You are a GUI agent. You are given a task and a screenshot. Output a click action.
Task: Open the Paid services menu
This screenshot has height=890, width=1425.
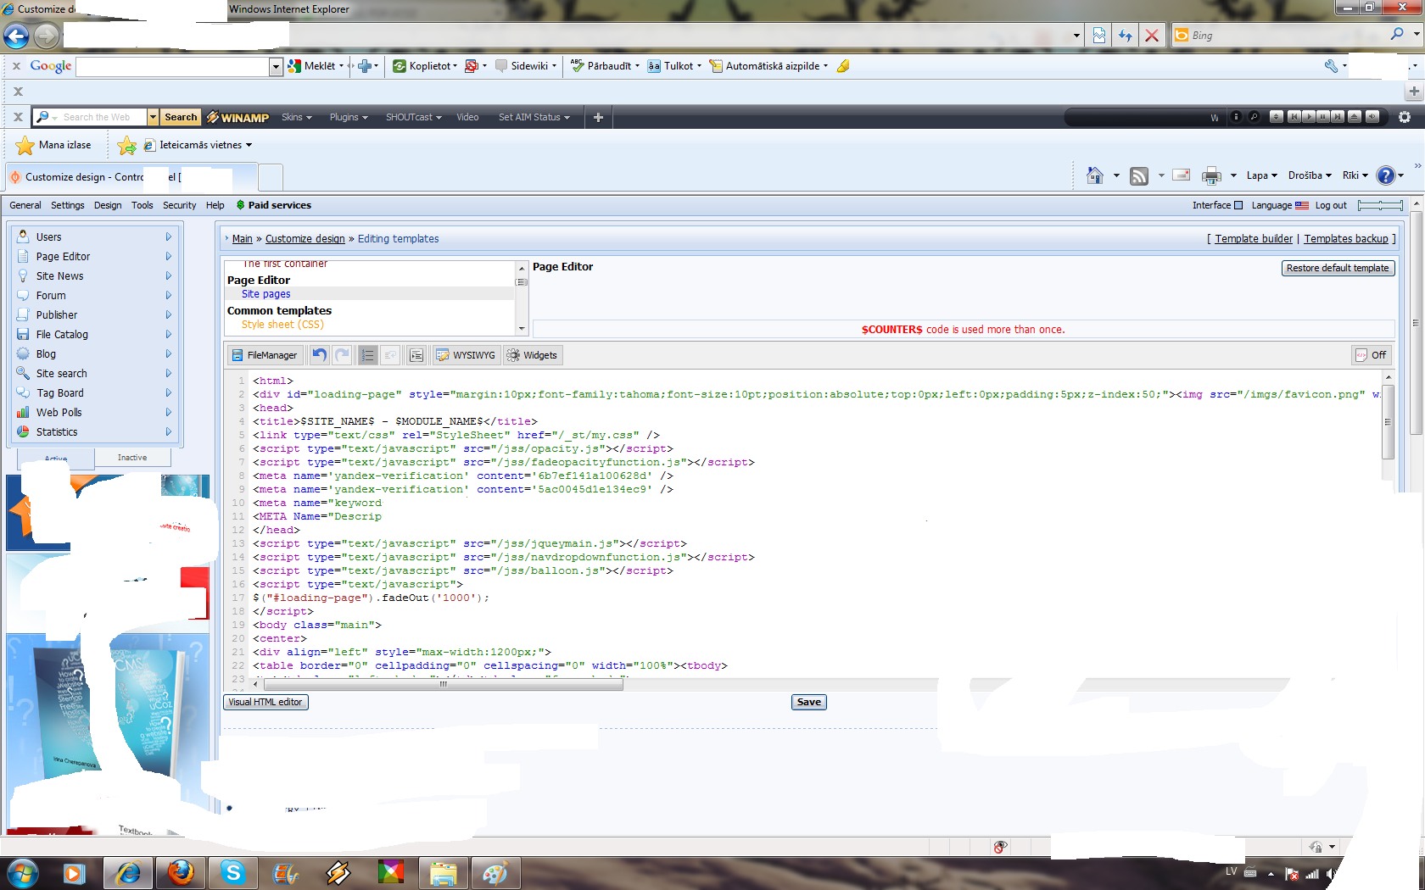(273, 205)
